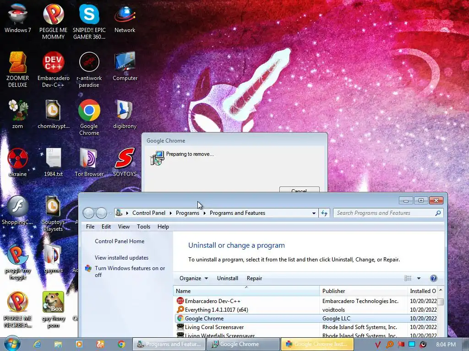The height and width of the screenshot is (351, 469).
Task: Switch to Programs and Features taskbar button
Action: (x=169, y=344)
